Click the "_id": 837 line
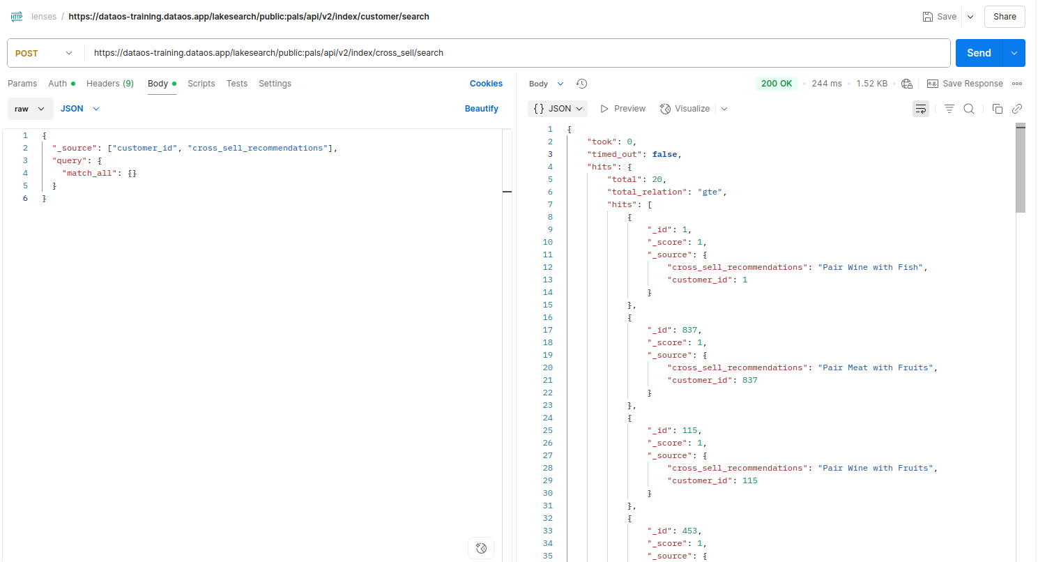The height and width of the screenshot is (562, 1038). pos(674,331)
